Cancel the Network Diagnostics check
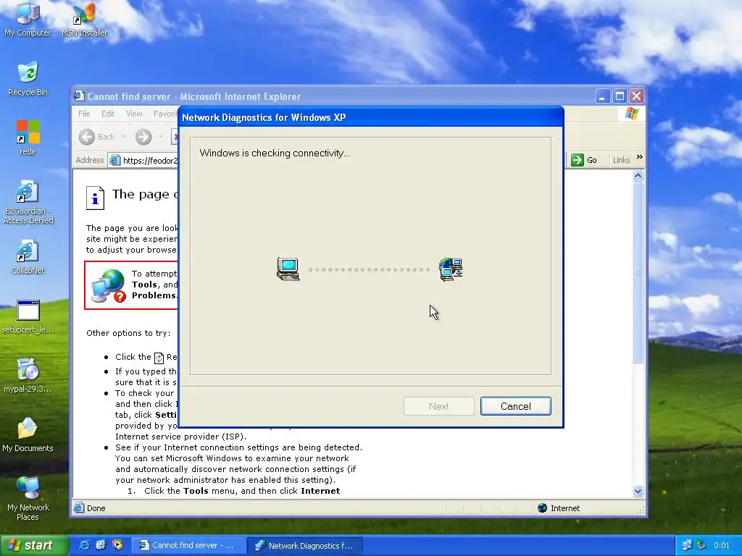 pos(516,406)
